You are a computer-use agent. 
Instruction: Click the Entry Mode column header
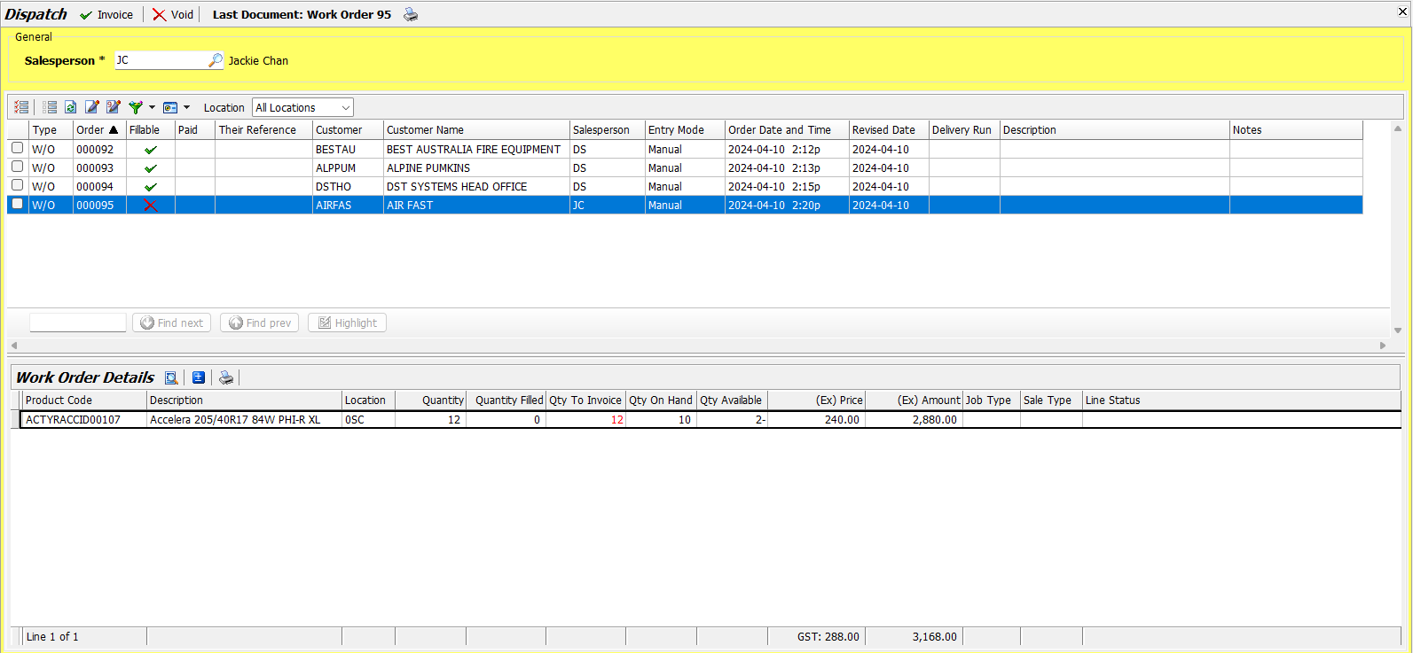tap(685, 129)
